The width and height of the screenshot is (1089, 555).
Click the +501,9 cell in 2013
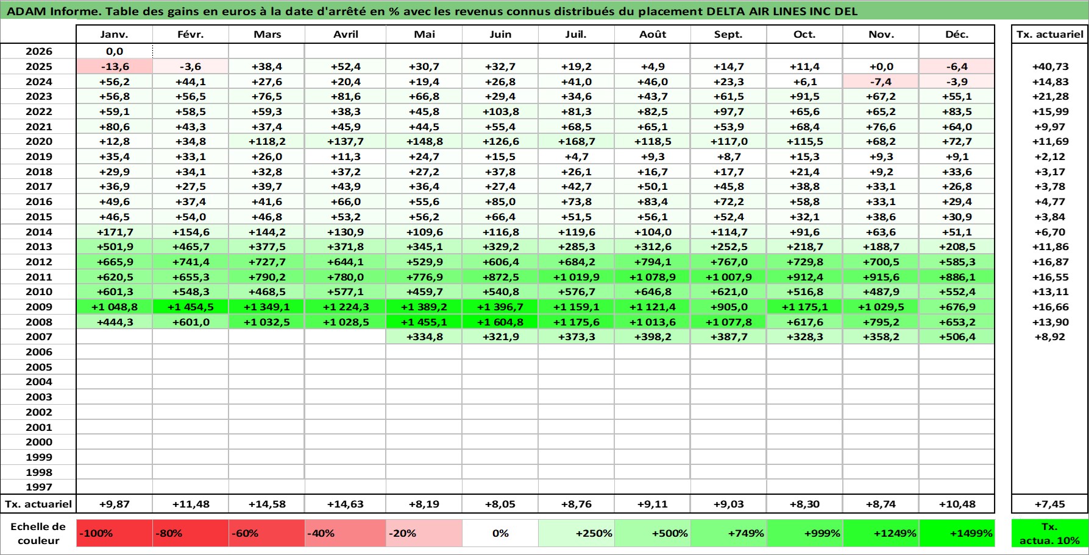(115, 247)
